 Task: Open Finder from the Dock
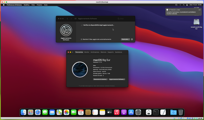[x=23, y=112]
